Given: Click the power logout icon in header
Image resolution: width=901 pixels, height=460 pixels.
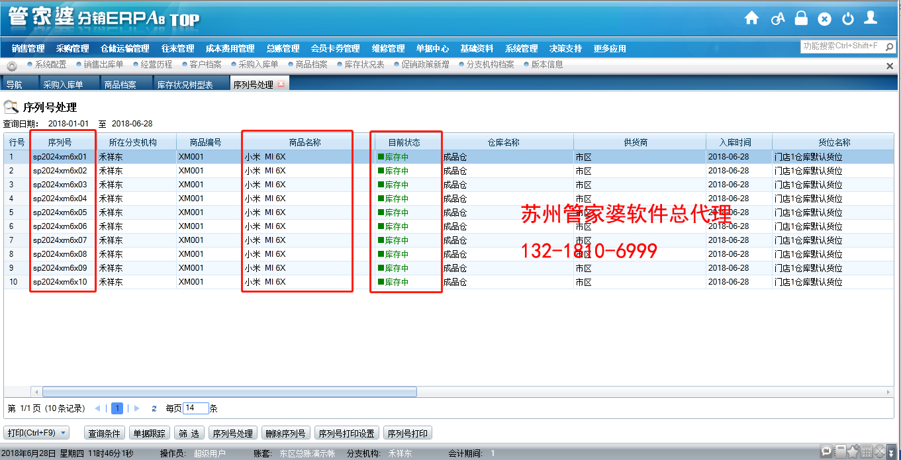Looking at the screenshot, I should click(848, 19).
